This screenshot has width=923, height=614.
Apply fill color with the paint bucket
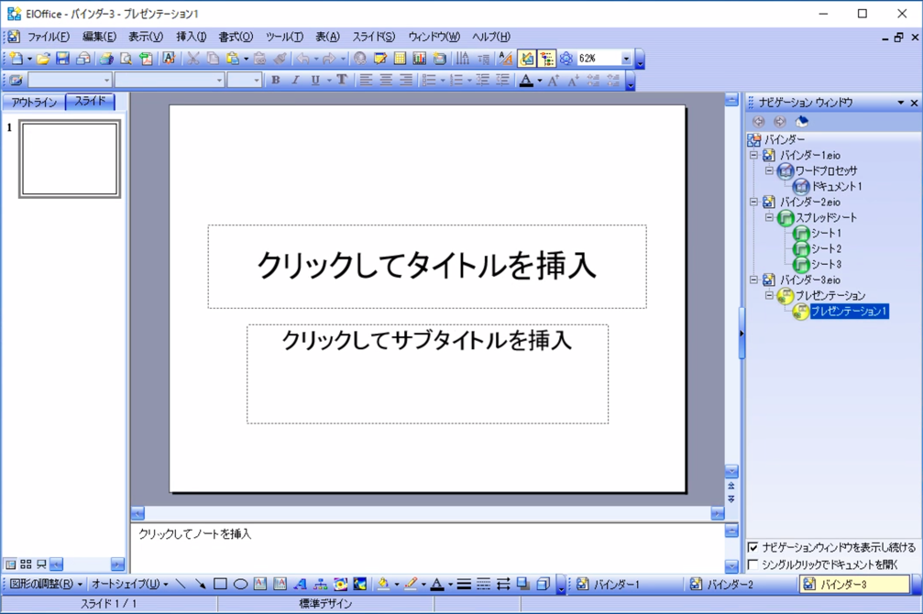[383, 584]
